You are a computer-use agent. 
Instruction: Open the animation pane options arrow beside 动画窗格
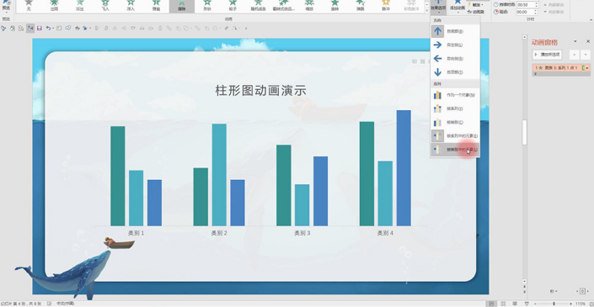(575, 41)
